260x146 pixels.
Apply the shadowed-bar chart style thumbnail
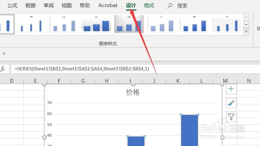point(96,24)
